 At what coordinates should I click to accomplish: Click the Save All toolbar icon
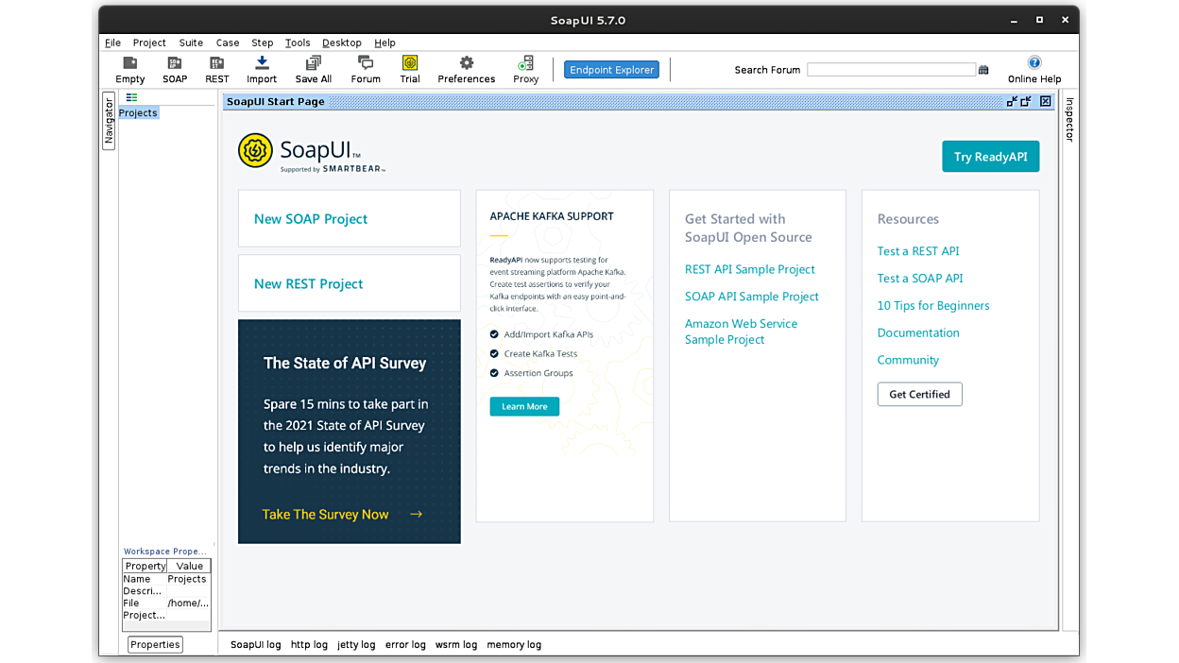tap(313, 69)
